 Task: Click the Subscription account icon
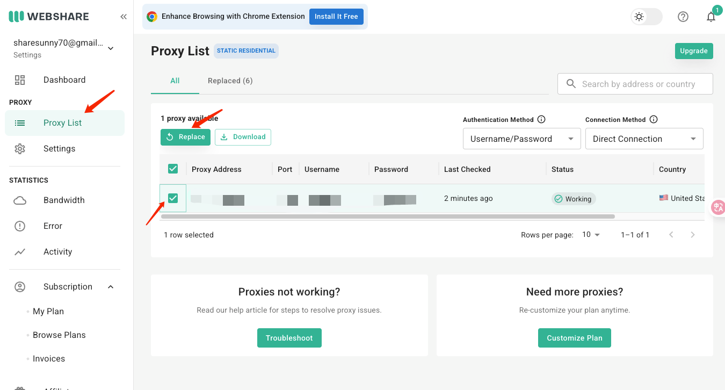click(20, 287)
